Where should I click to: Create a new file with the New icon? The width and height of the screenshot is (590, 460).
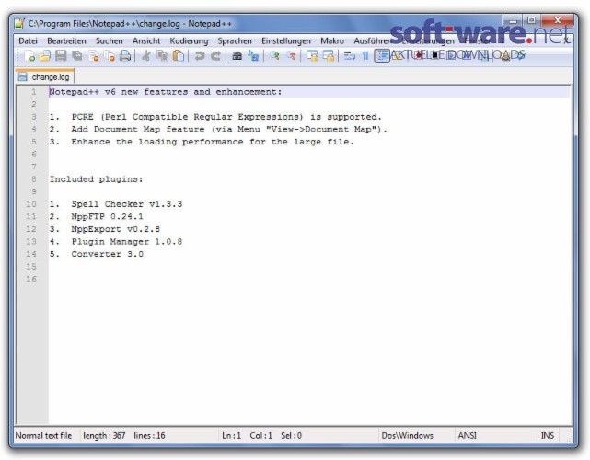[29, 56]
